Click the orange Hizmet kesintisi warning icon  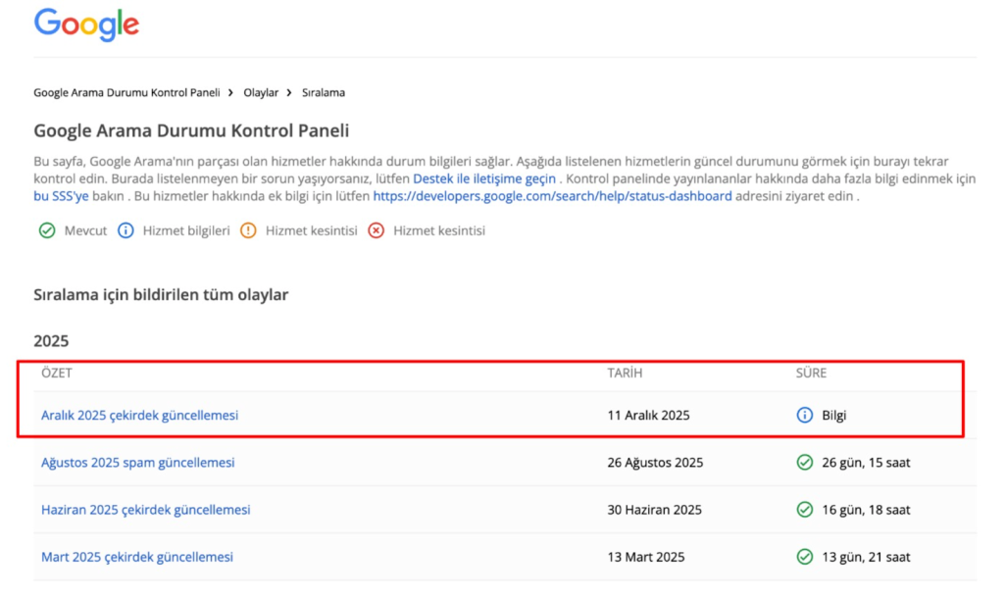click(x=248, y=231)
